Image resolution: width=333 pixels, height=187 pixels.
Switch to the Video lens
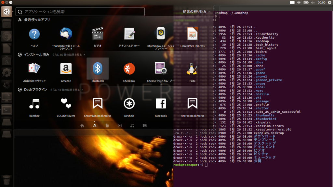tap(120, 126)
